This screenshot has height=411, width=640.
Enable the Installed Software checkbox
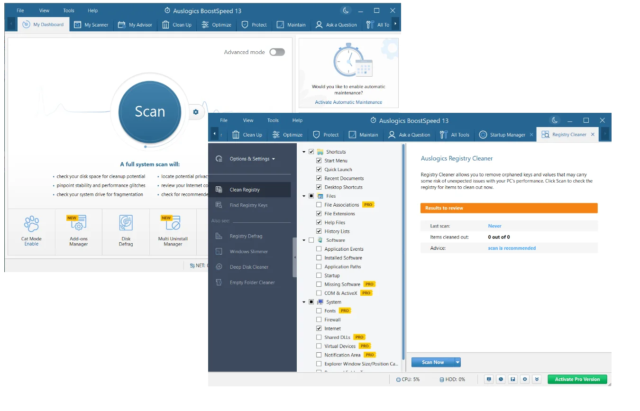coord(319,258)
